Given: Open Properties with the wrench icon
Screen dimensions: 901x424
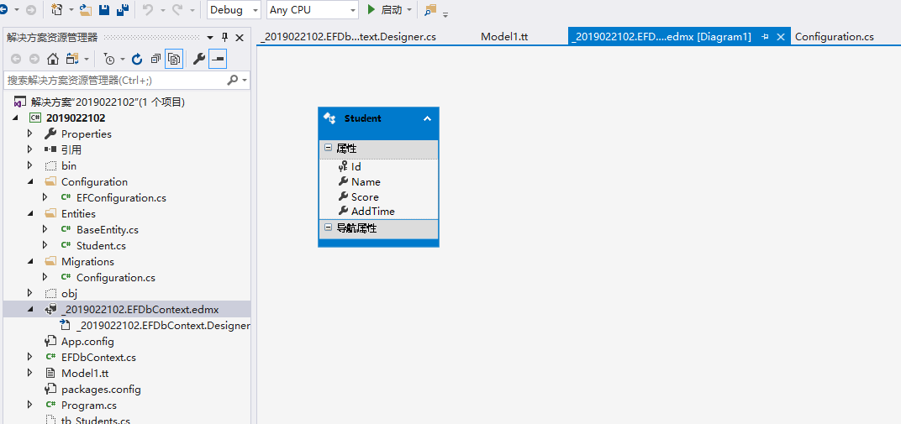Looking at the screenshot, I should tap(199, 59).
